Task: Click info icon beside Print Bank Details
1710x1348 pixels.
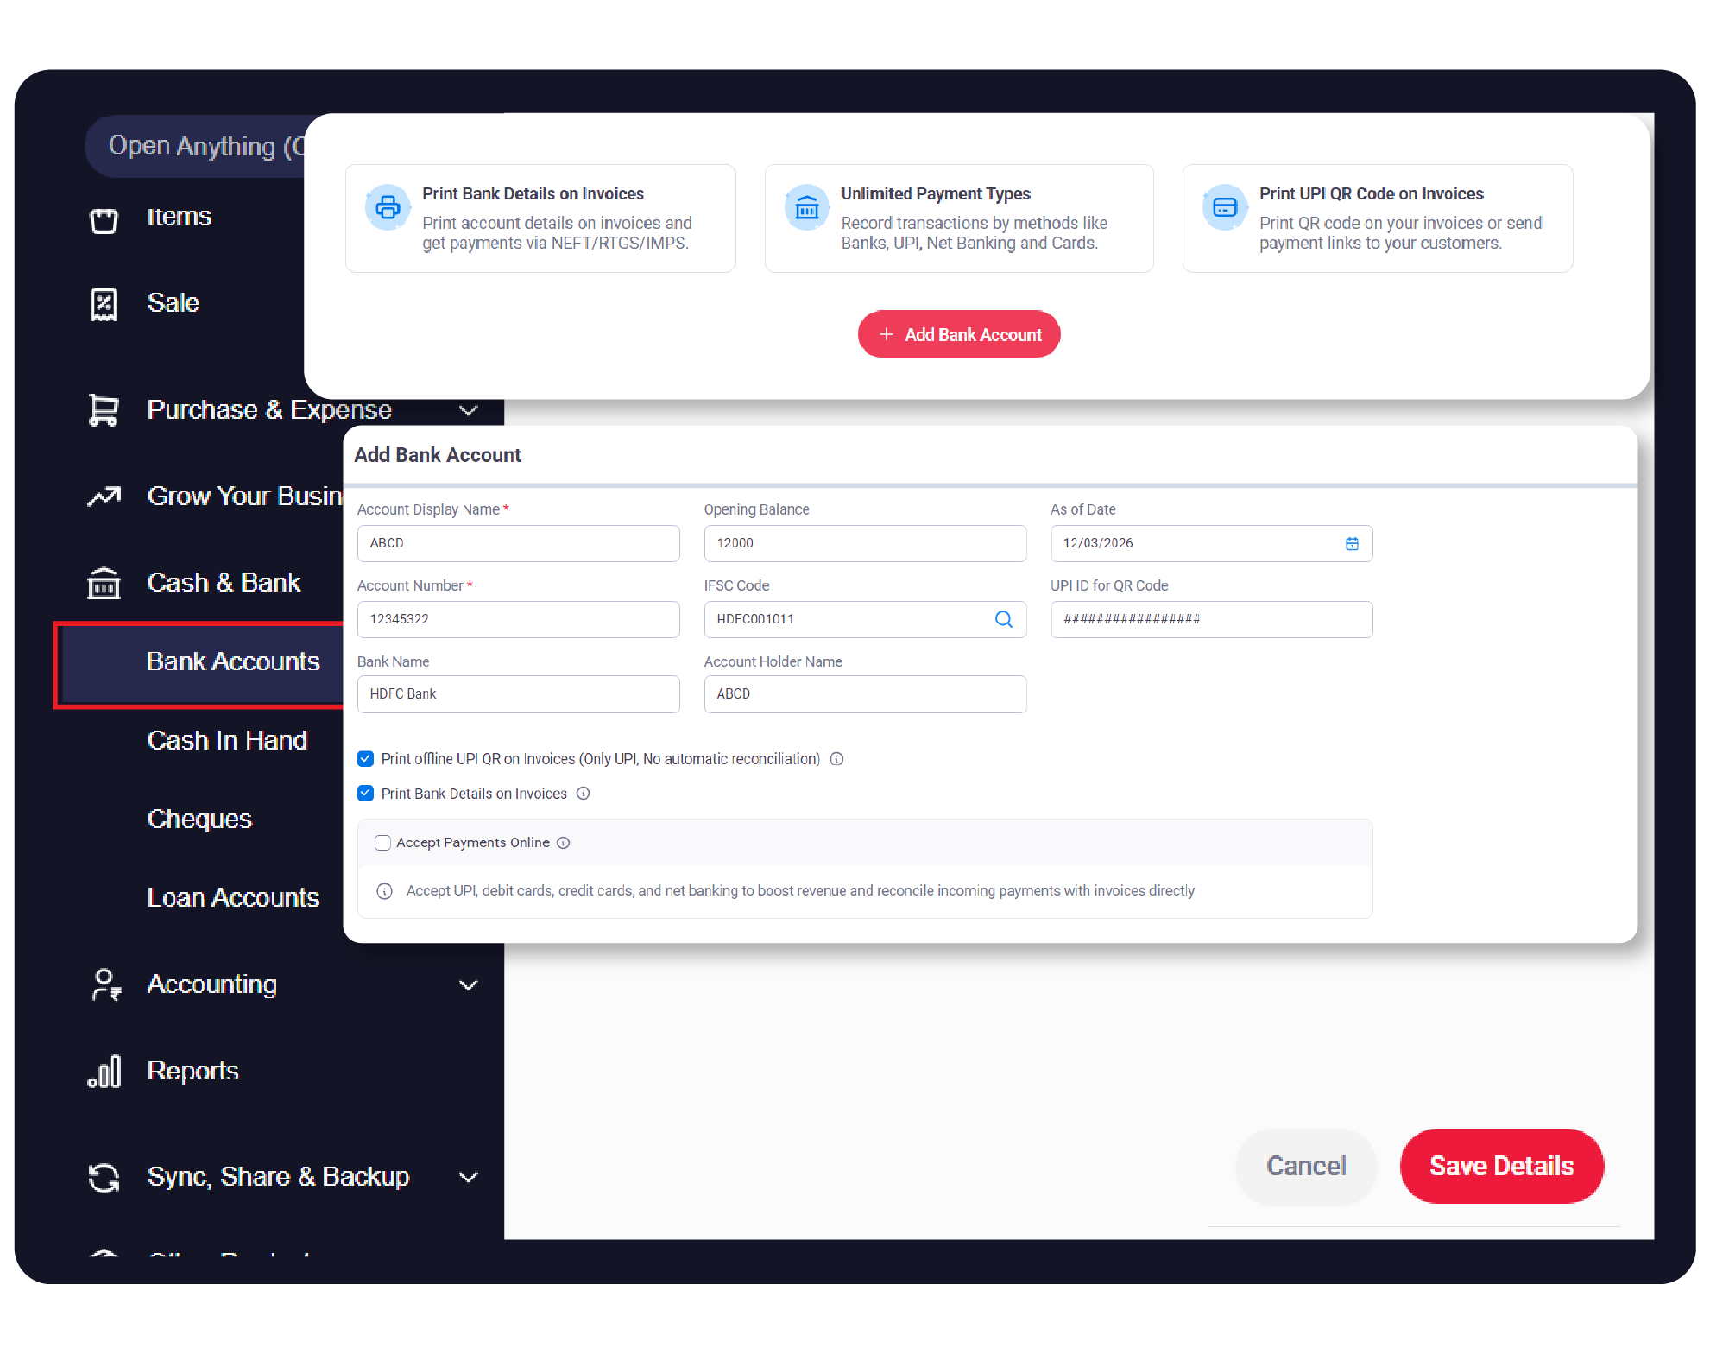Action: (584, 794)
